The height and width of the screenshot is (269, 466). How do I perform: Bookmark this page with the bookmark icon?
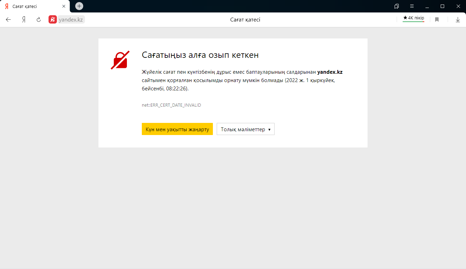pyautogui.click(x=437, y=20)
